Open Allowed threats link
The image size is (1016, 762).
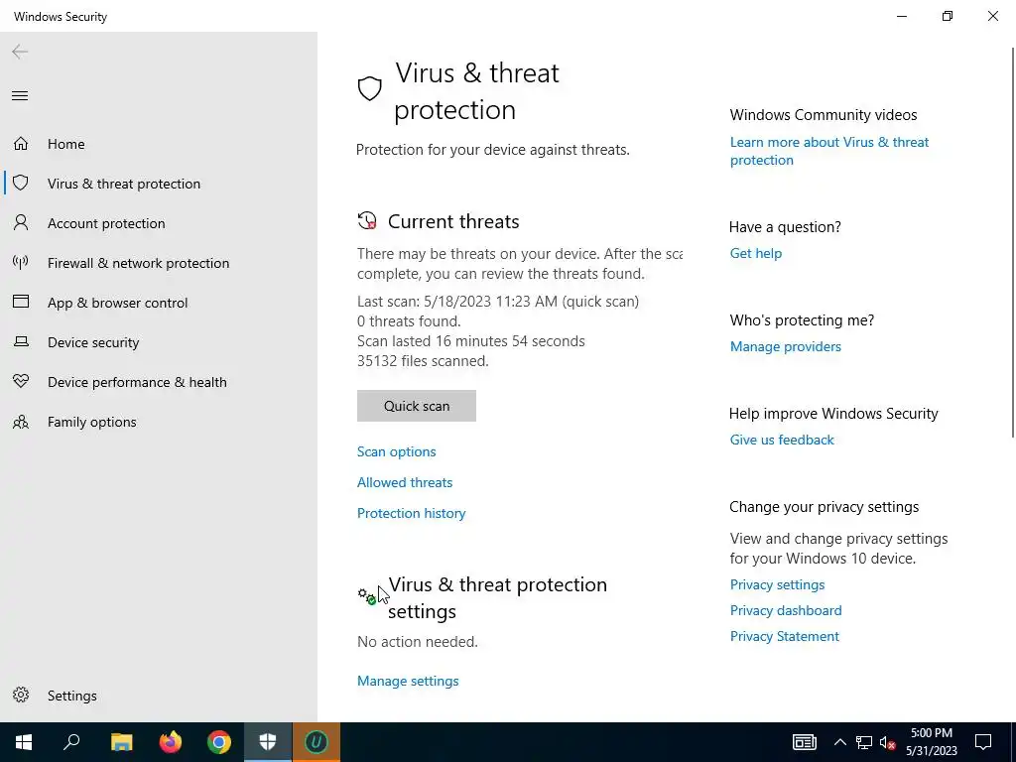pos(405,482)
